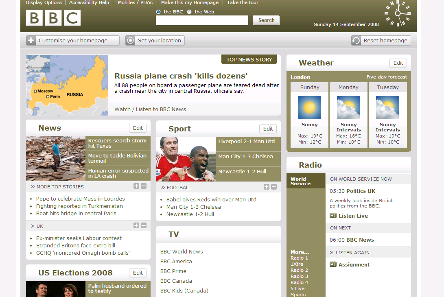
Task: Click the Reset homepage button
Action: (381, 41)
